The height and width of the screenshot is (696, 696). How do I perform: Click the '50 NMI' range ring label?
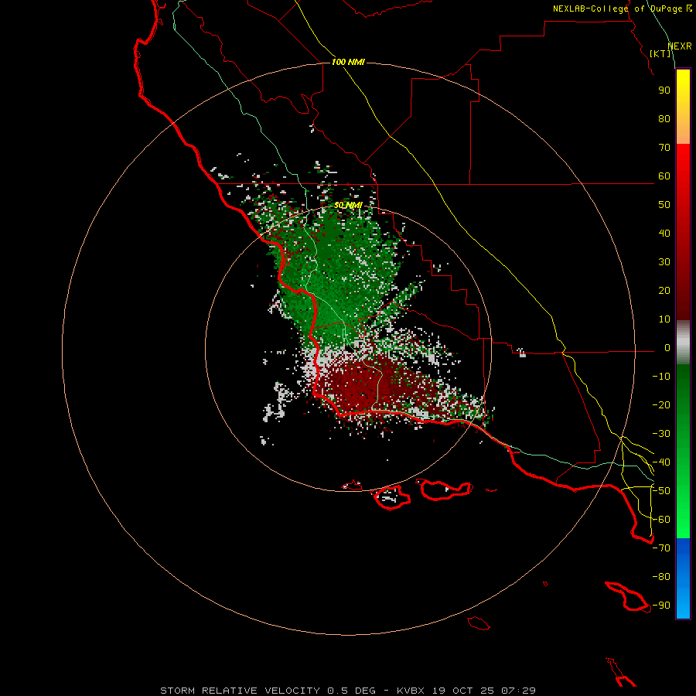[x=348, y=205]
